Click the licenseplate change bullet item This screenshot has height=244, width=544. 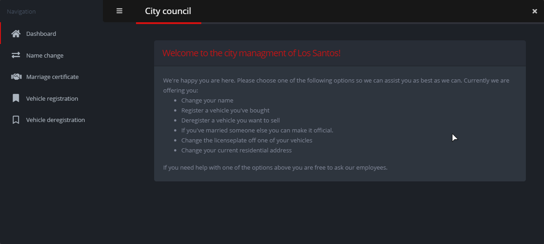click(x=247, y=140)
